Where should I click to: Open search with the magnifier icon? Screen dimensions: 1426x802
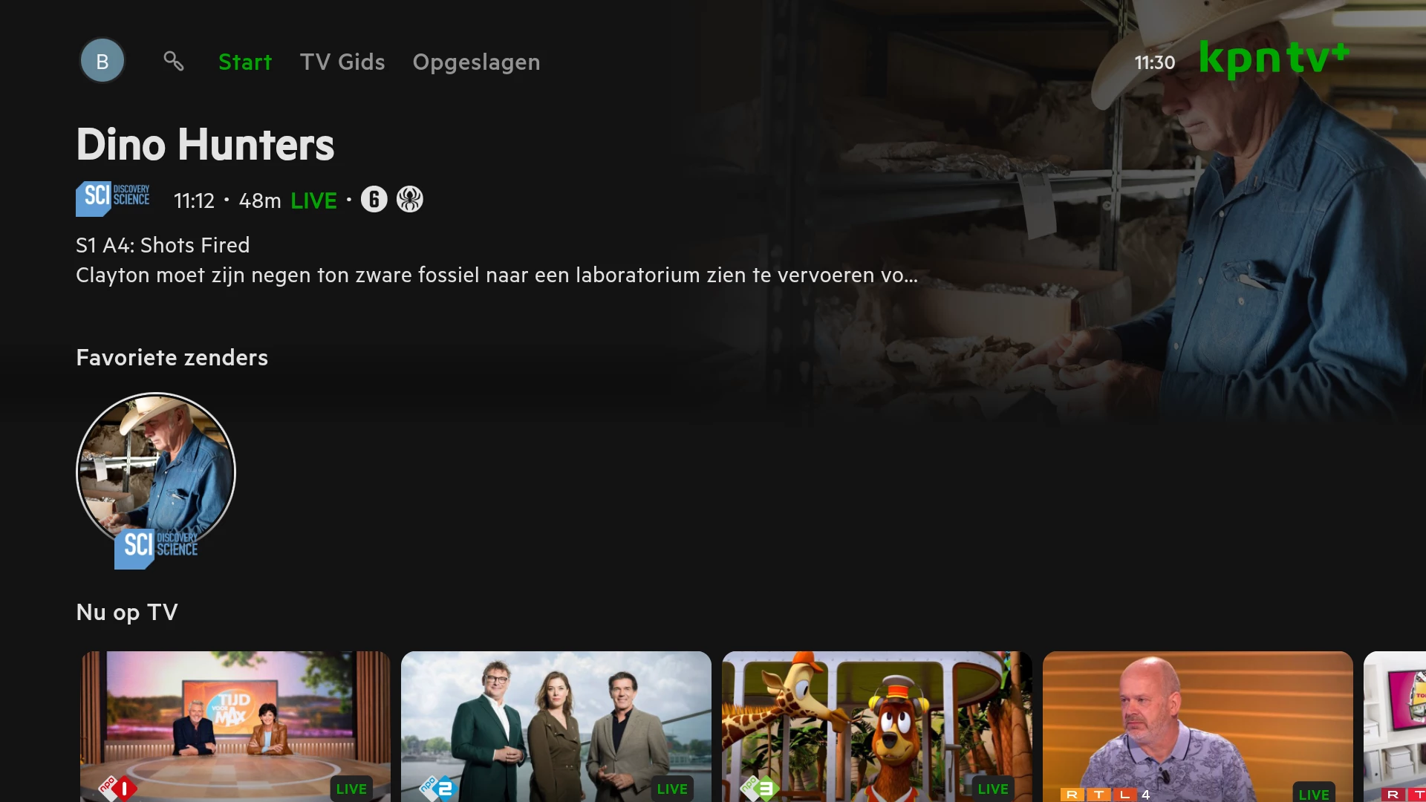174,61
